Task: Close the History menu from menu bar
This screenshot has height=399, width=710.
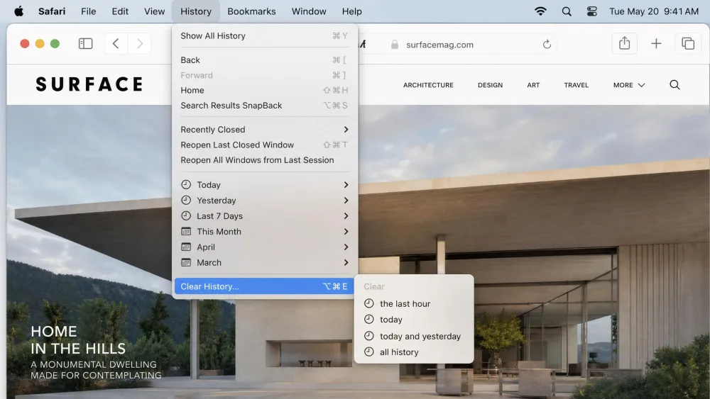Action: (196, 11)
